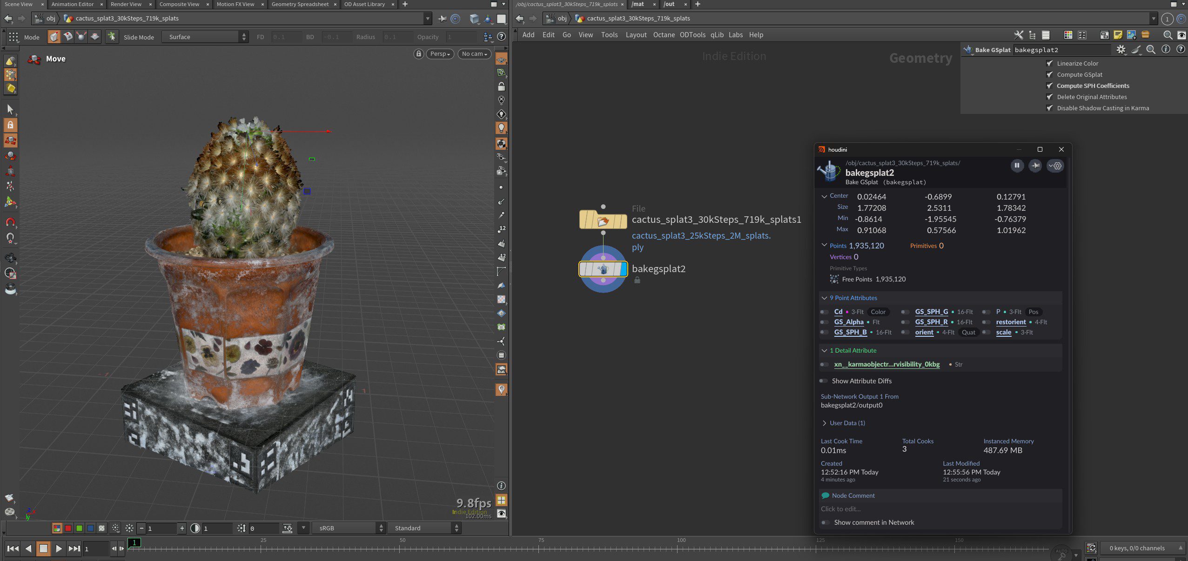Open the Persp viewport dropdown
1188x561 pixels.
tap(440, 54)
